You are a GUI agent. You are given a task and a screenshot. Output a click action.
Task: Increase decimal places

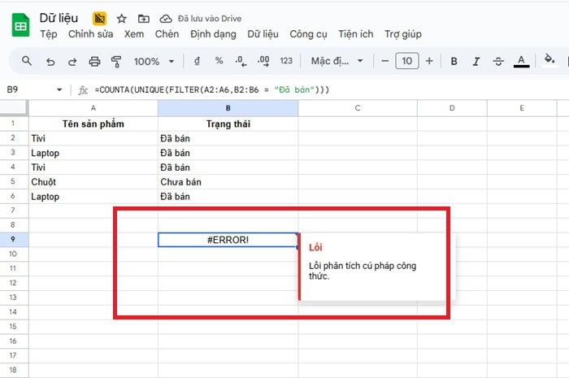263,61
